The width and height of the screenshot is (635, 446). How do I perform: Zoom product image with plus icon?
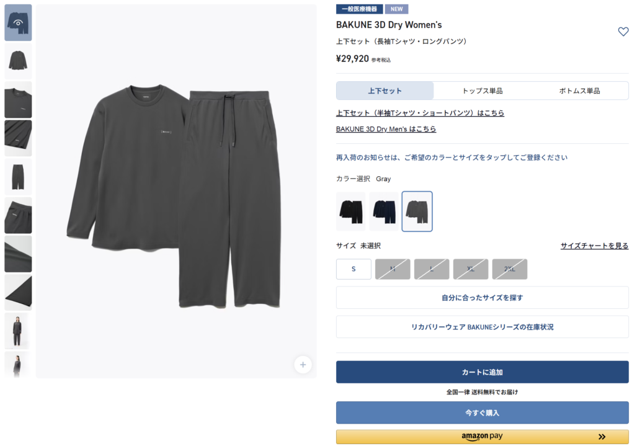pos(303,365)
